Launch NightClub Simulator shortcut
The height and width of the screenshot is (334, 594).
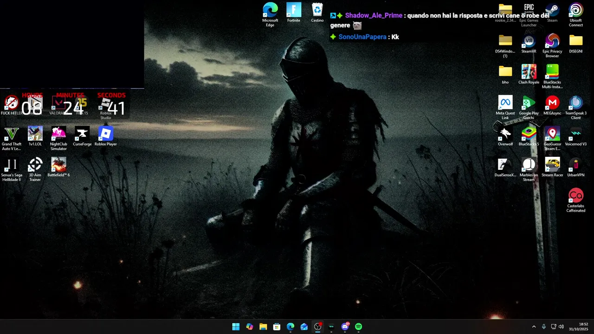[58, 139]
